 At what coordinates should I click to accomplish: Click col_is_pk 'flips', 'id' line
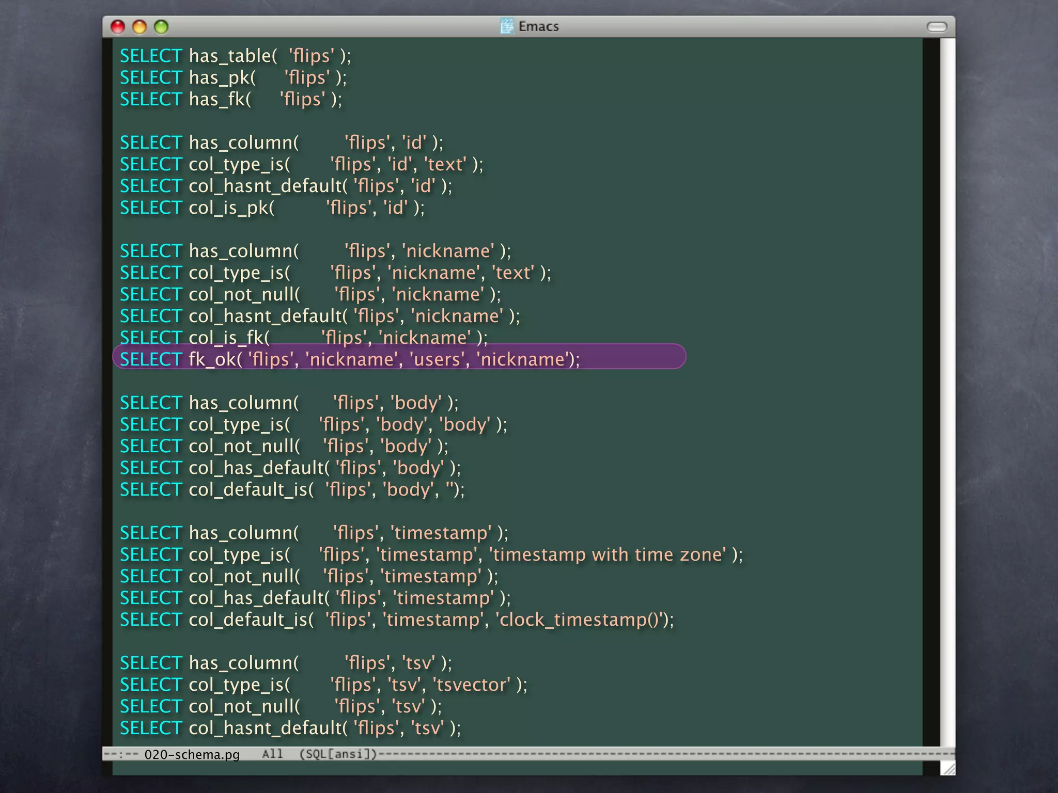pyautogui.click(x=272, y=208)
